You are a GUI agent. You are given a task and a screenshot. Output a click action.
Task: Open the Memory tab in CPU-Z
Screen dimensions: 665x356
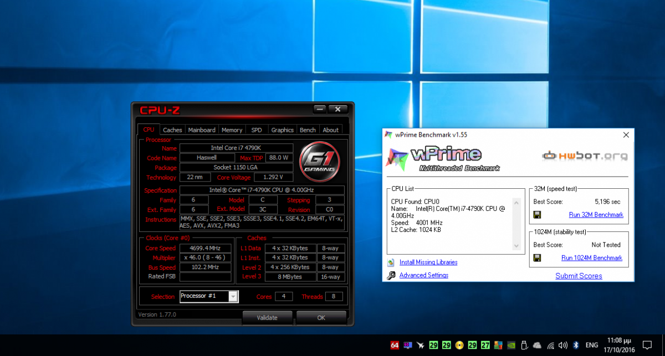(232, 130)
